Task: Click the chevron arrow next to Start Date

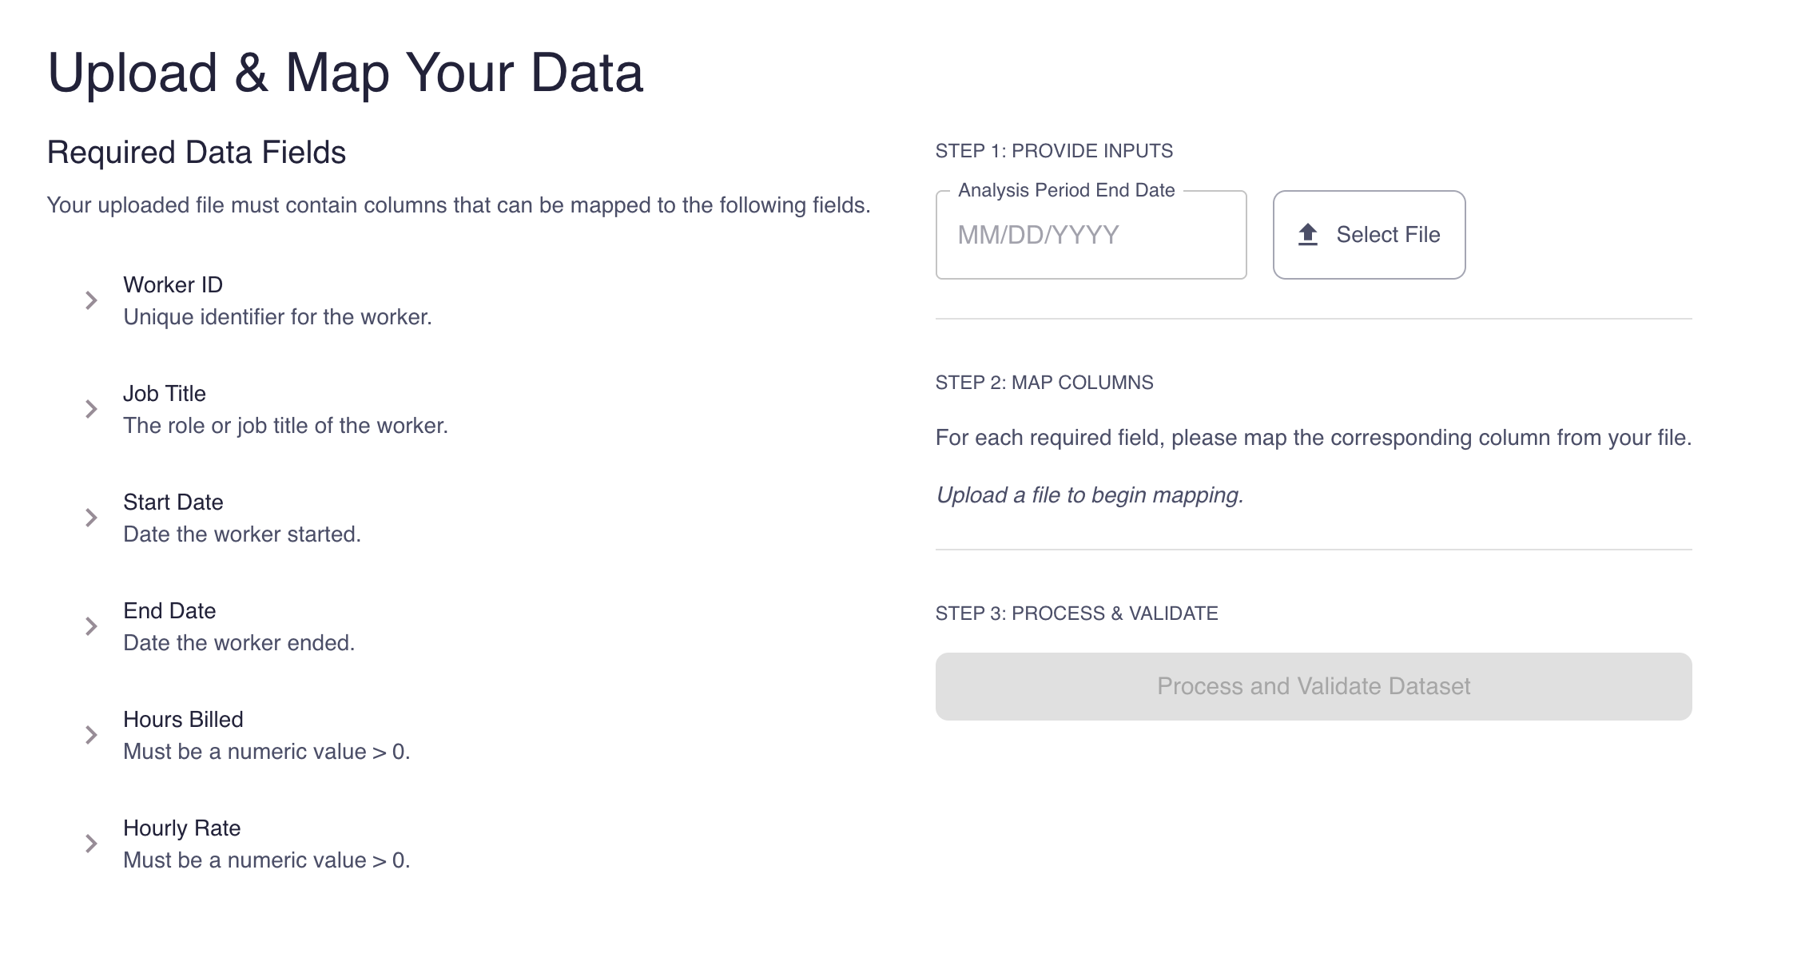Action: point(91,518)
